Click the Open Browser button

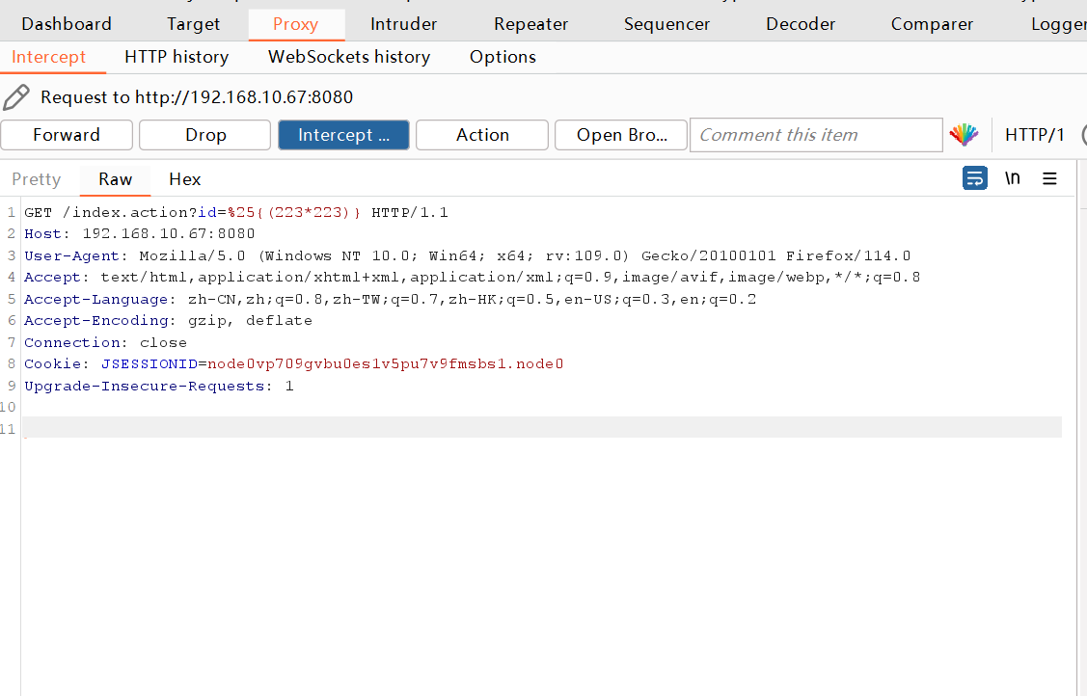click(621, 135)
